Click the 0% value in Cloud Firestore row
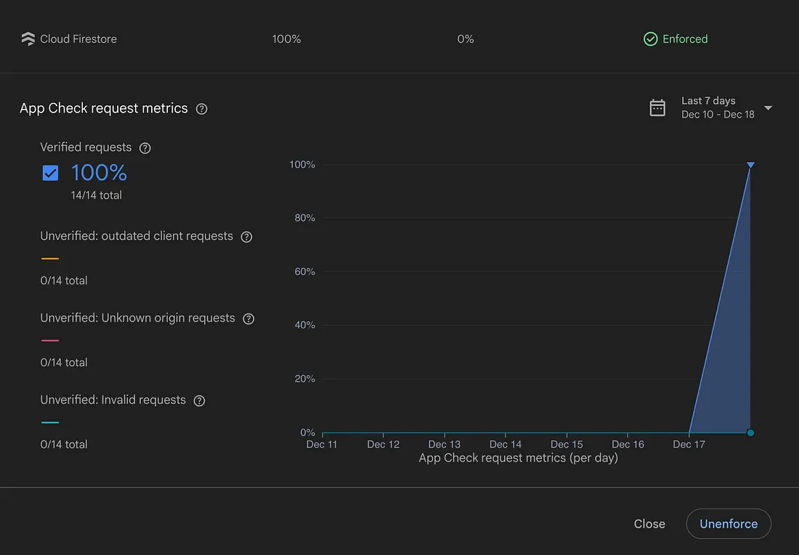Screen dimensions: 799x555 click(465, 39)
